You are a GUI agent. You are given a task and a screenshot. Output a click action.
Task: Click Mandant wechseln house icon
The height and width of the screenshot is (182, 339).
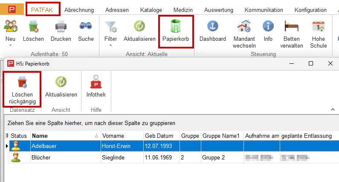click(x=244, y=27)
